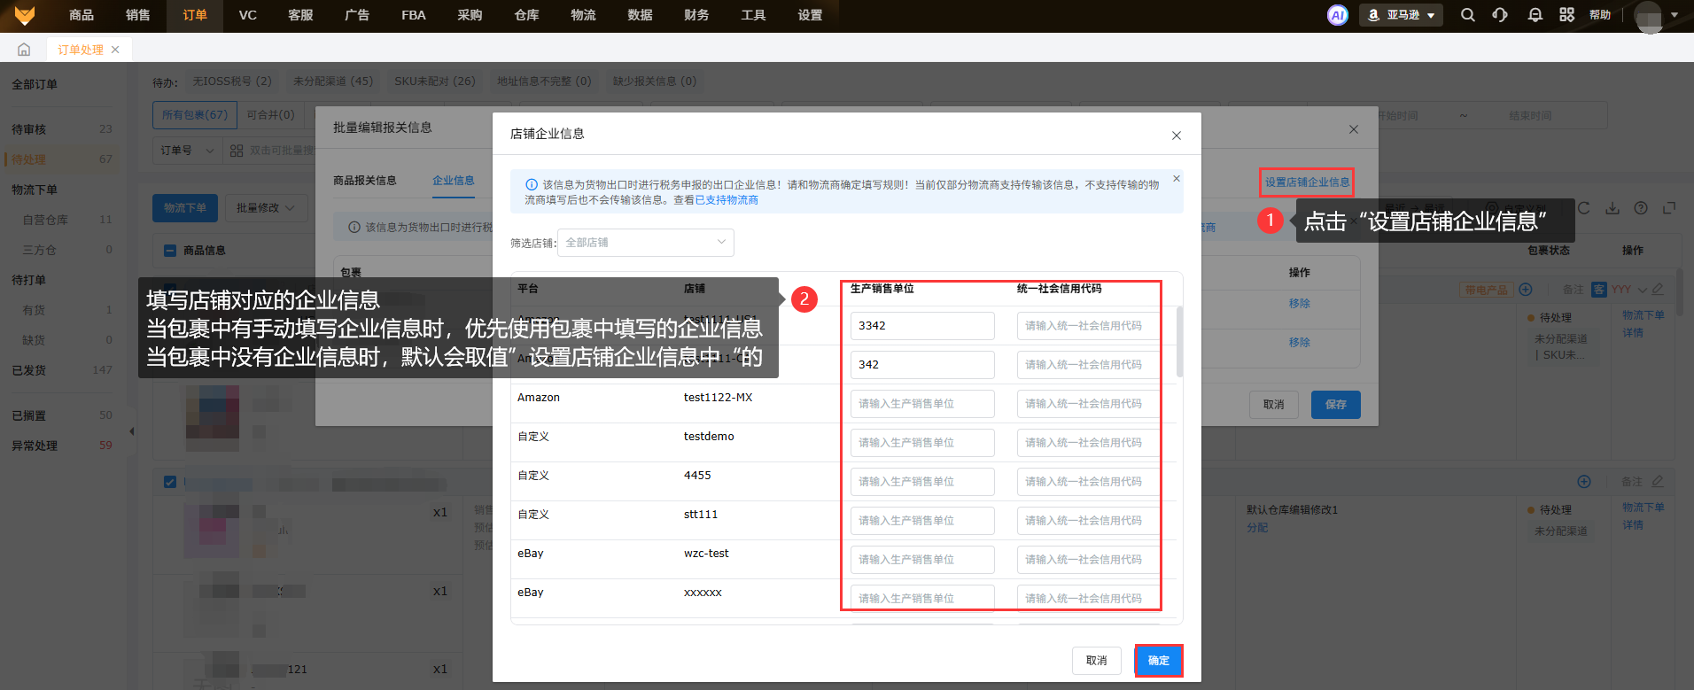Click the 生产销售单位 field for test1122-MX
Screen dimensions: 1694x690
click(x=921, y=404)
